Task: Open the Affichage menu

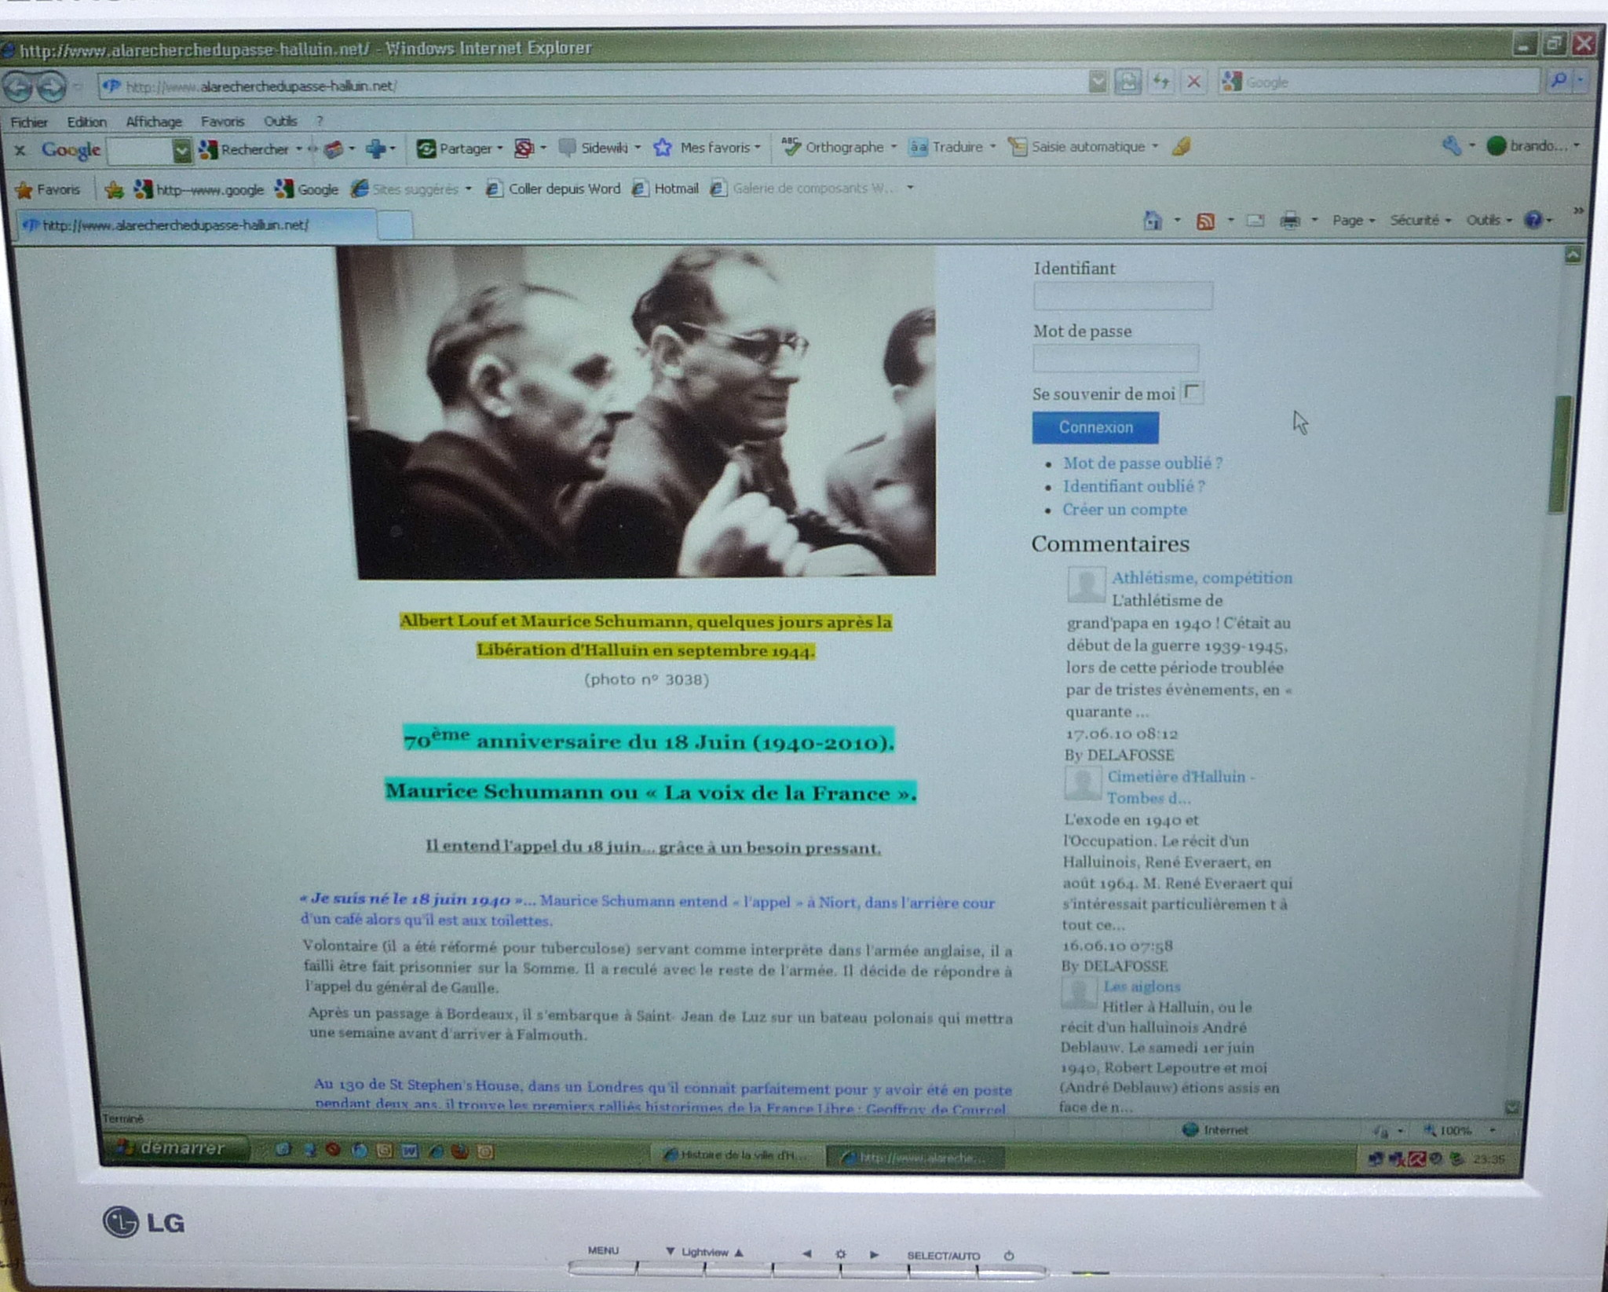Action: tap(153, 122)
